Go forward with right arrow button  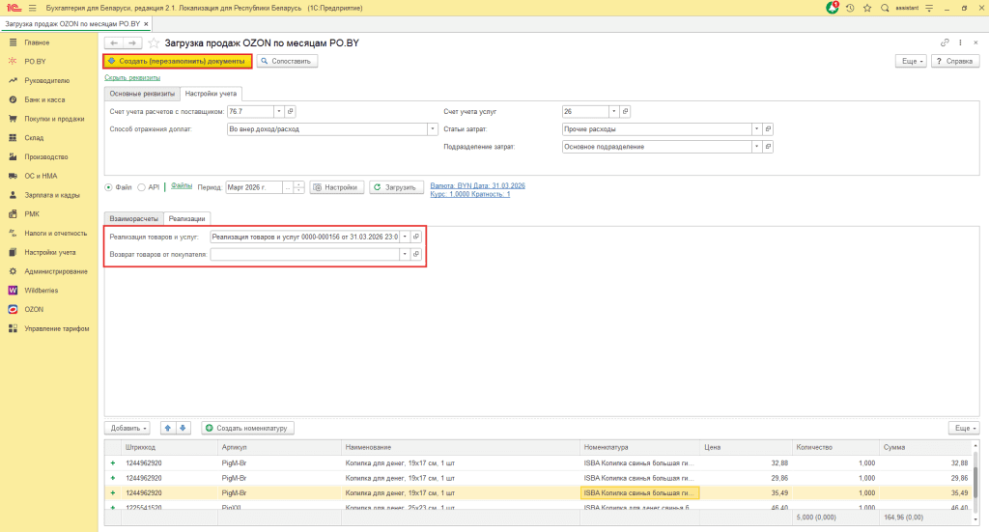click(131, 42)
